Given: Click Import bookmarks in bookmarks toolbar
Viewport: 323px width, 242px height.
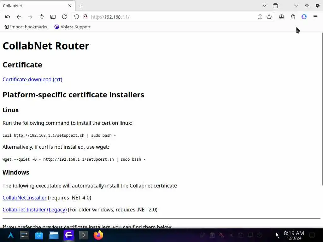Looking at the screenshot, I should (x=27, y=27).
